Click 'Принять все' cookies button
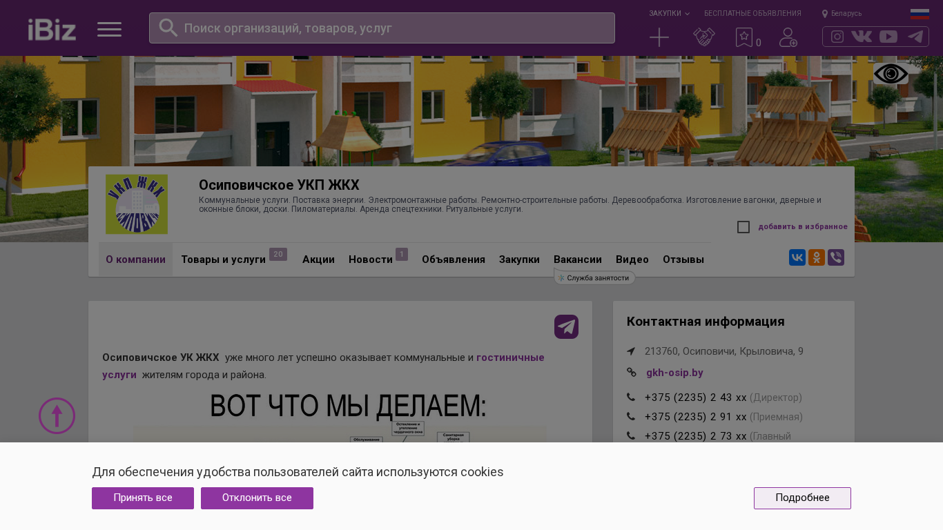The height and width of the screenshot is (530, 943). click(143, 498)
